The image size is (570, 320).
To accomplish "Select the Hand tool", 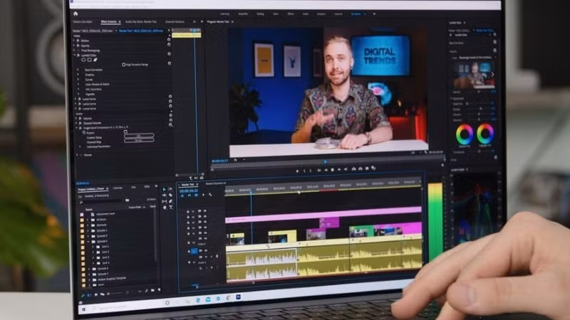I will [x=165, y=208].
